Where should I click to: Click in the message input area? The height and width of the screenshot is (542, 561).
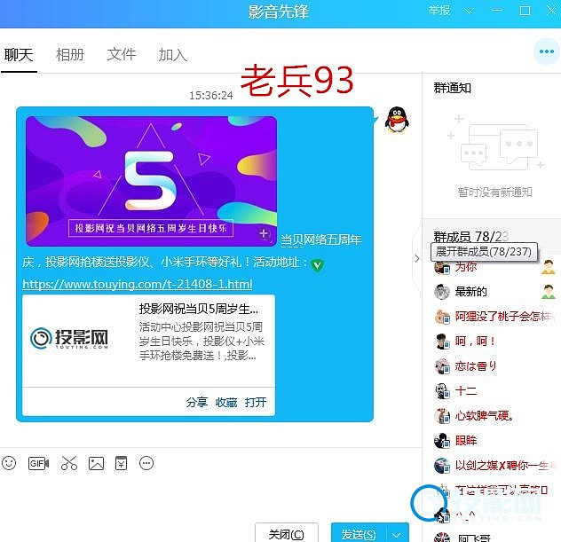pos(208,497)
